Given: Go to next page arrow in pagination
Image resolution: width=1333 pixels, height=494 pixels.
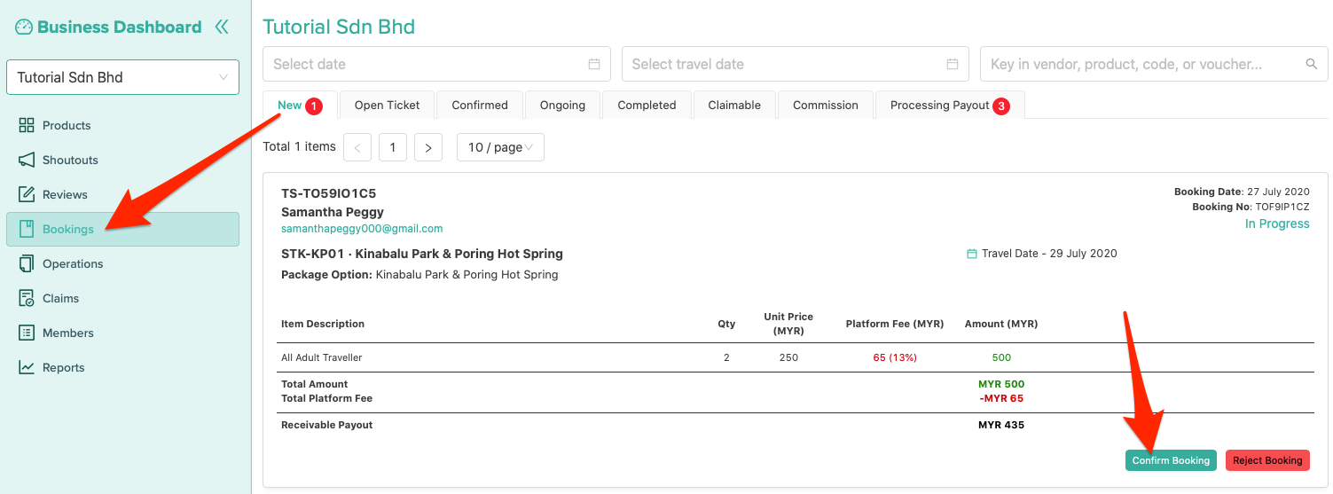Looking at the screenshot, I should tap(428, 147).
